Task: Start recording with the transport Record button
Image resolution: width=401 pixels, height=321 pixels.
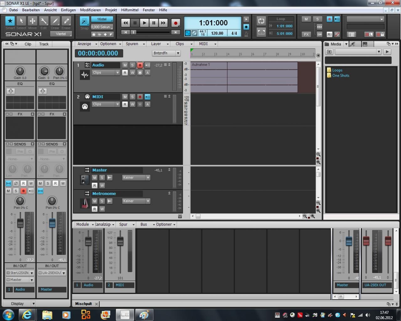Action: click(x=176, y=23)
